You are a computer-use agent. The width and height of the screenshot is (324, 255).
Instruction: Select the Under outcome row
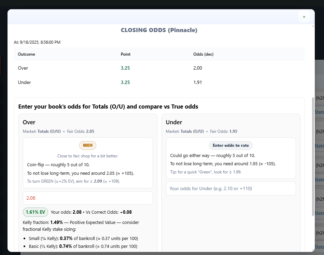[24, 82]
